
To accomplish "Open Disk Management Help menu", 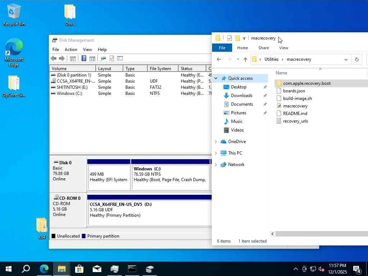I will pos(102,50).
